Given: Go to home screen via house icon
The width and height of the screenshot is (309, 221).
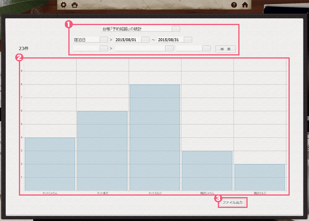Looking at the screenshot, I should (245, 5).
